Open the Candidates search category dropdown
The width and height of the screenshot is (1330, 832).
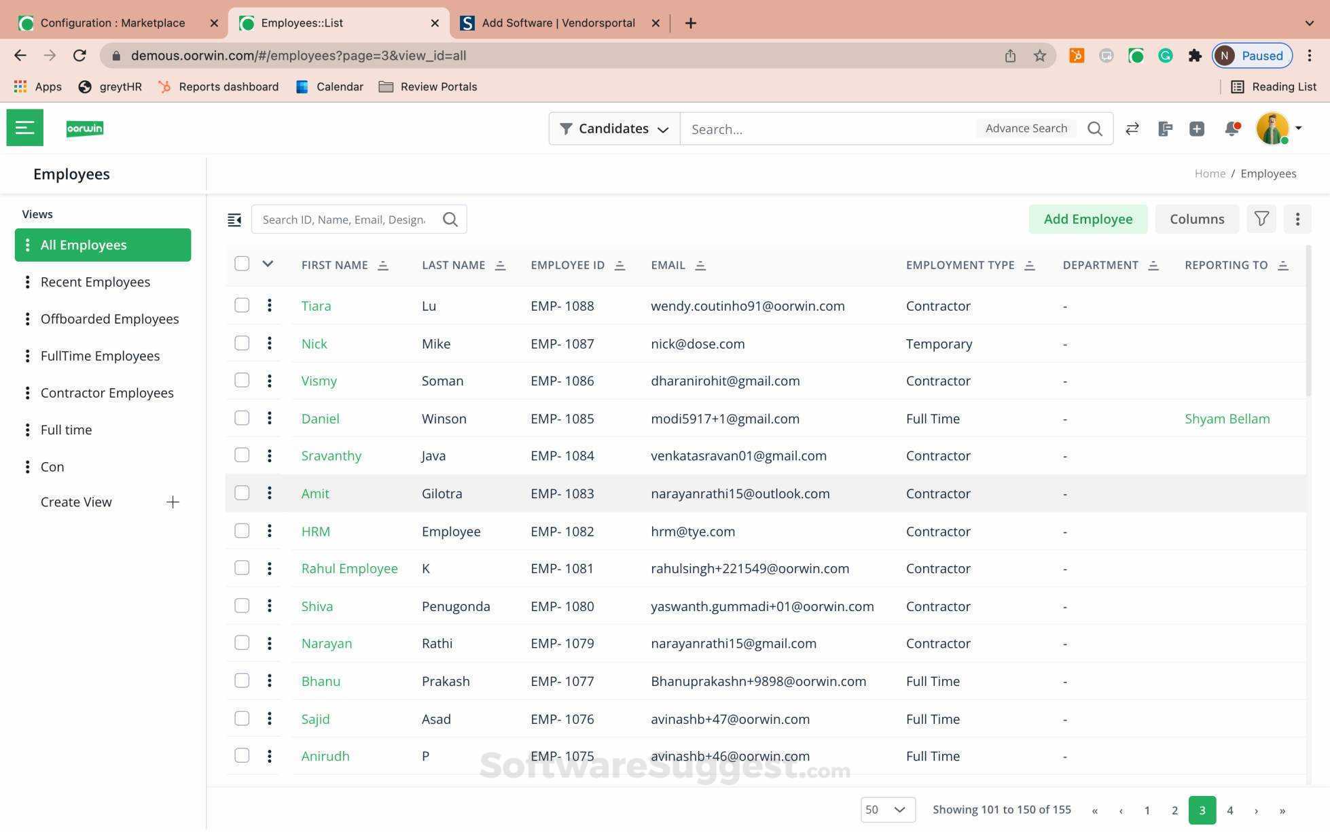(x=614, y=128)
